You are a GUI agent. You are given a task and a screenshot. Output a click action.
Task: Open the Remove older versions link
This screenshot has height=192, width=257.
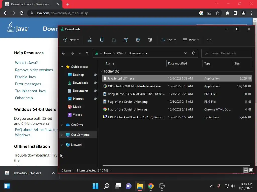(34, 70)
